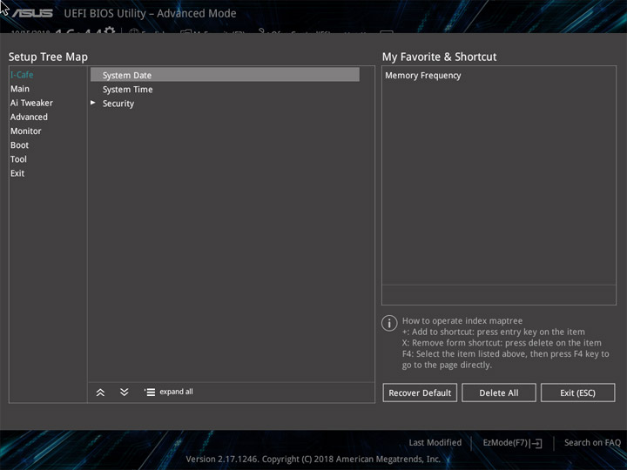
Task: Select the Tool entry in the tree map
Action: coord(18,158)
